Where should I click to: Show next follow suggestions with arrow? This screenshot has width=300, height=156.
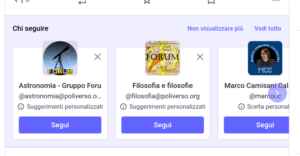[x=278, y=93]
